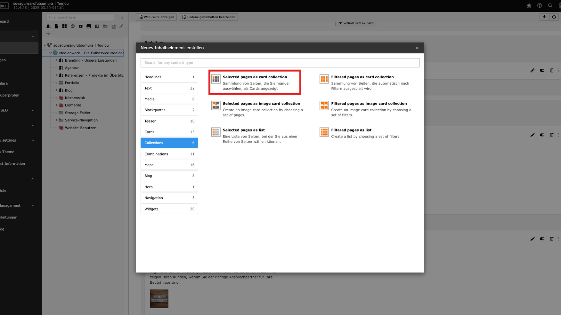Toggle visibility of the third content element
The width and height of the screenshot is (561, 315).
(542, 239)
